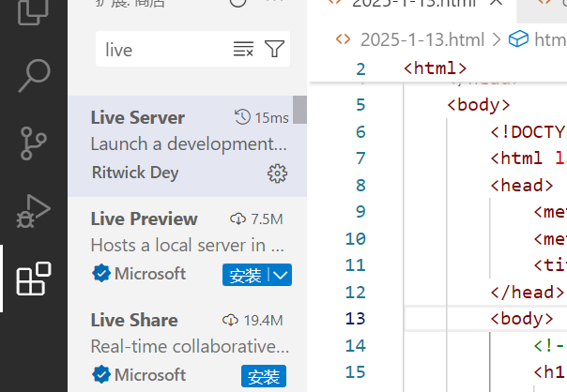This screenshot has width=567, height=392.
Task: Click the html breadcrumb symbol item
Action: [x=537, y=39]
